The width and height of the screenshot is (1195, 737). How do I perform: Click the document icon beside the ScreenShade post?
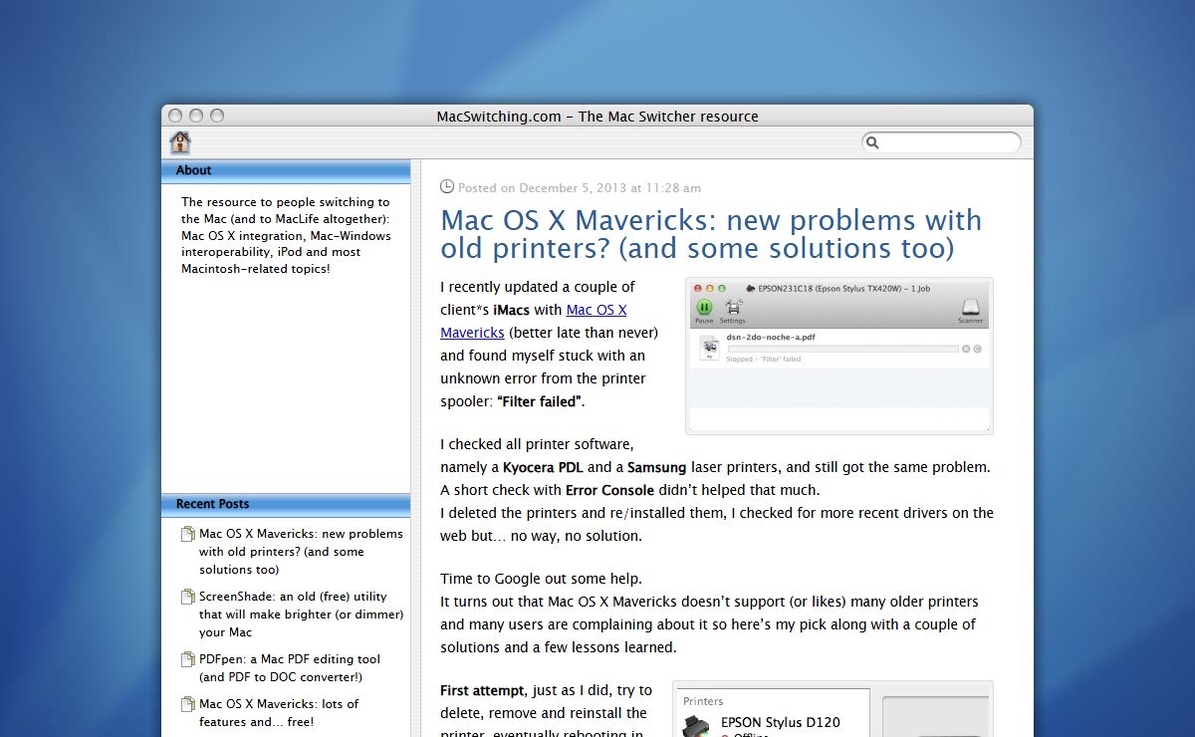click(x=188, y=597)
